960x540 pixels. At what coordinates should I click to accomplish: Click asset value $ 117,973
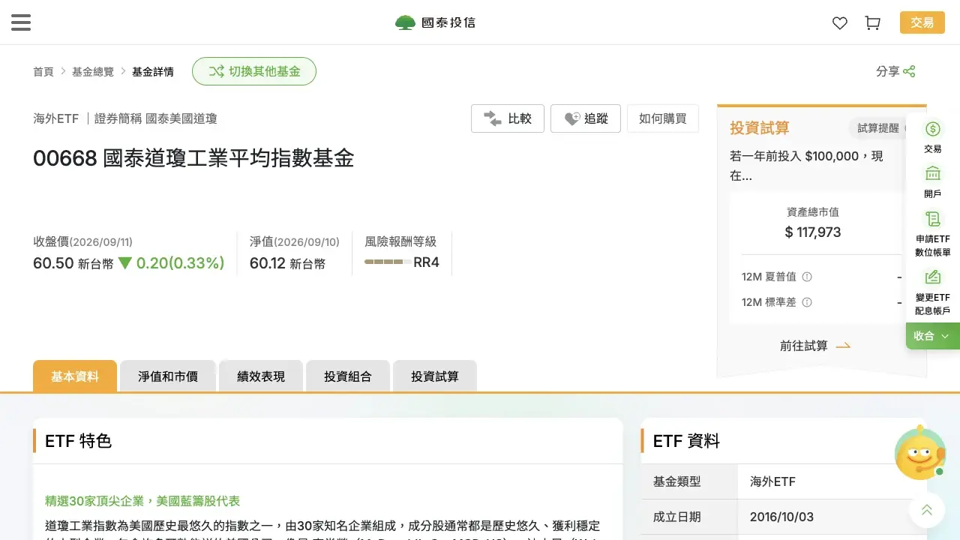tap(813, 232)
